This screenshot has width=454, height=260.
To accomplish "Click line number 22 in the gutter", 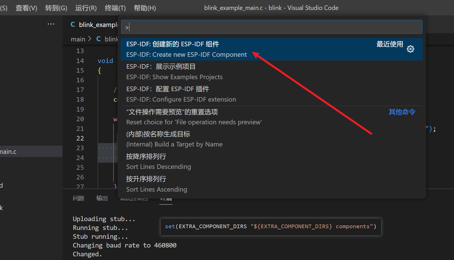I will point(80,138).
